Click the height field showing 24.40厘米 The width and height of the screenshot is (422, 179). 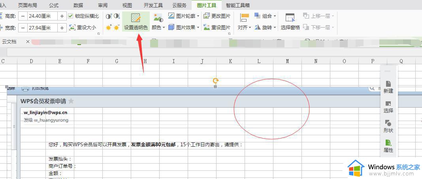click(x=42, y=16)
